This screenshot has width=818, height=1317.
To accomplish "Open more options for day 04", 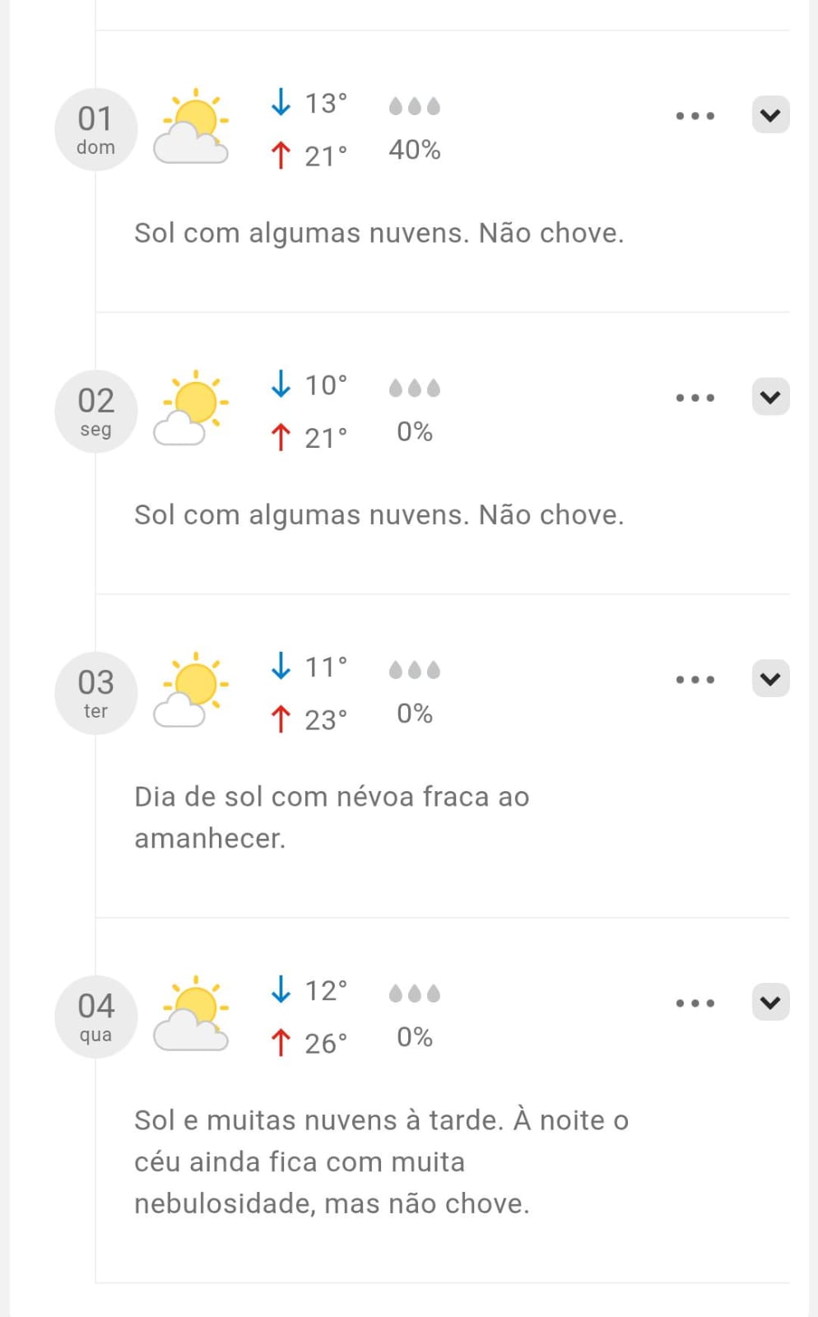I will click(695, 1003).
